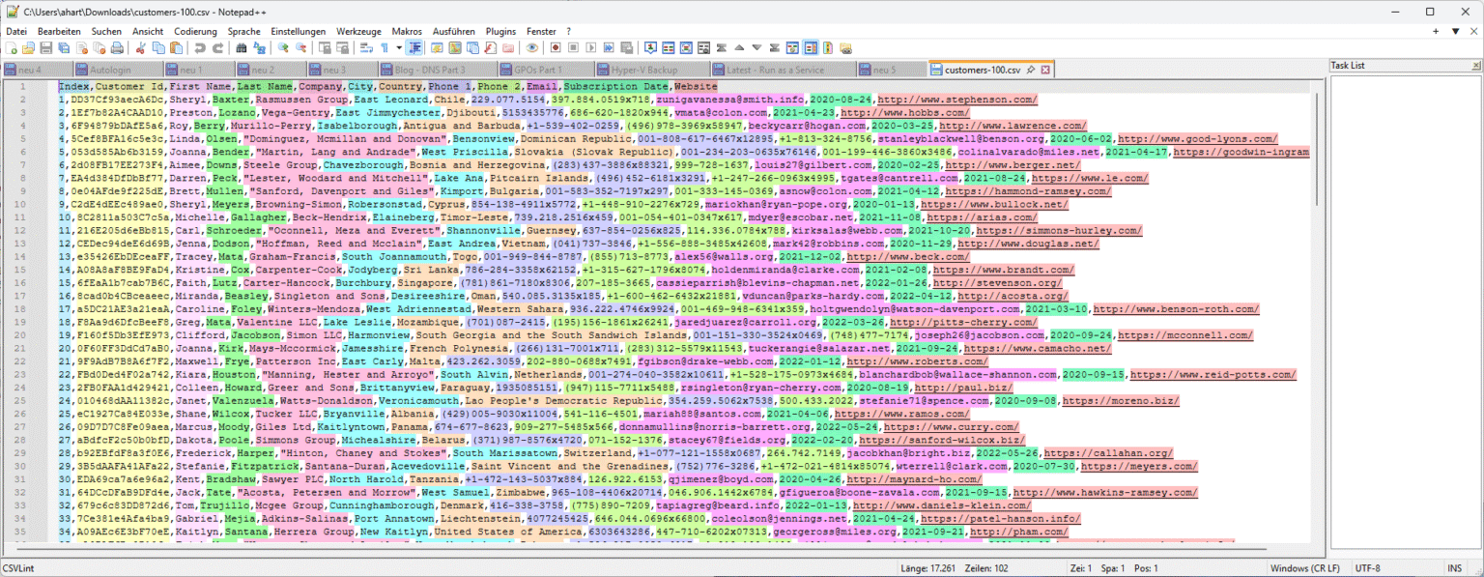Cut selection using the scissors icon
The width and height of the screenshot is (1484, 577).
141,47
